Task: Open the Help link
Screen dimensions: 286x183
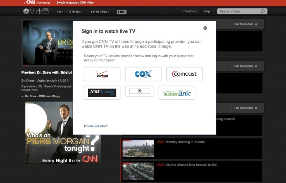Action: tap(207, 11)
